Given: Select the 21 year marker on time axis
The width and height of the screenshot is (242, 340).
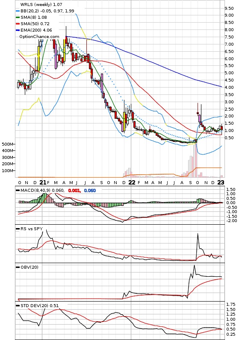Looking at the screenshot, I should click(x=43, y=182).
